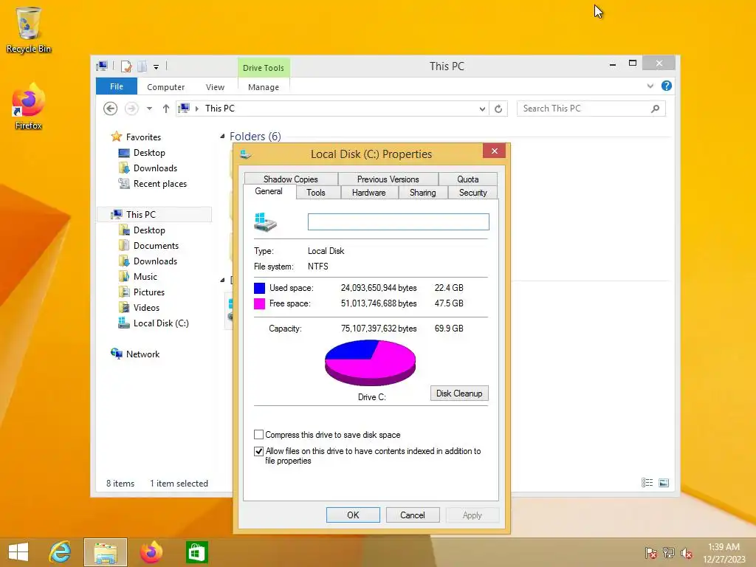Viewport: 756px width, 567px height.
Task: Click the blue Used space swatch
Action: [x=259, y=288]
